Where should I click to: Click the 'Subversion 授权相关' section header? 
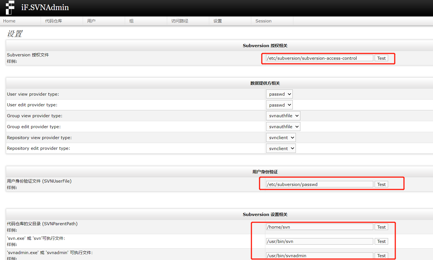(265, 46)
